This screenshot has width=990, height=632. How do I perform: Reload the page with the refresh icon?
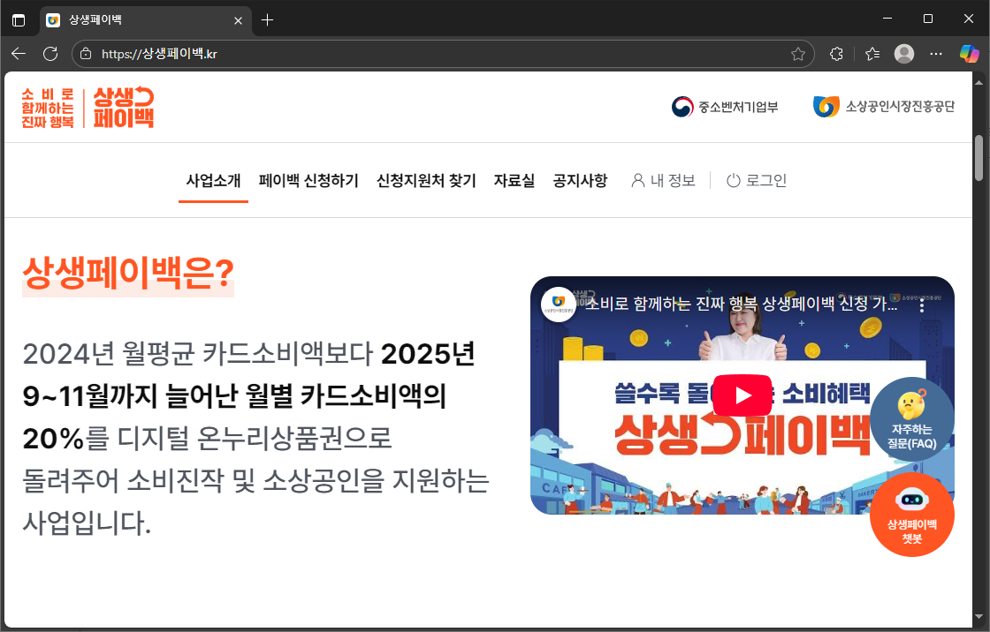(50, 54)
